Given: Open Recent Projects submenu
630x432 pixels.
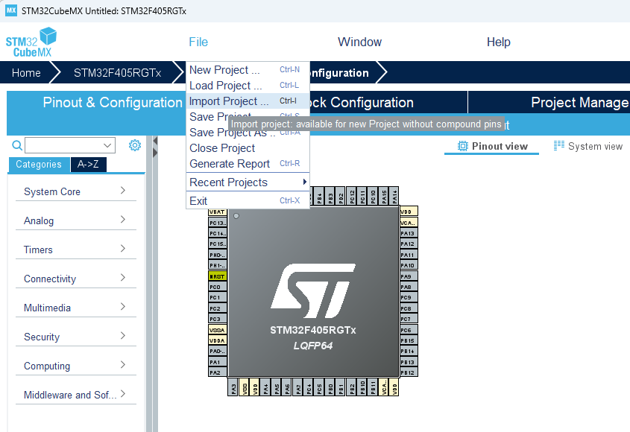Looking at the screenshot, I should tap(248, 182).
